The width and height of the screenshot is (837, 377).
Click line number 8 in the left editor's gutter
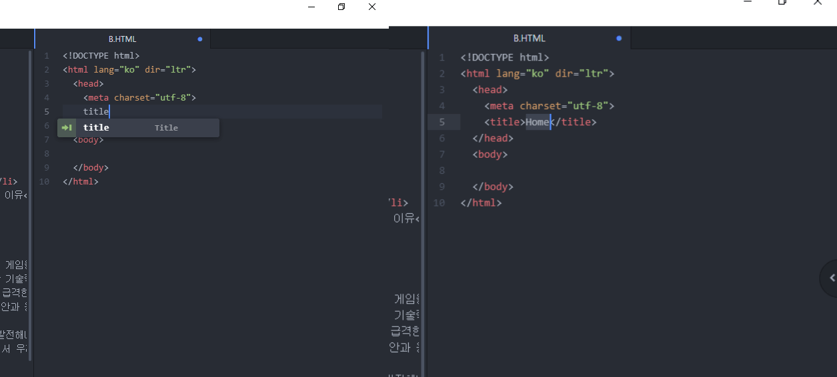pyautogui.click(x=46, y=154)
